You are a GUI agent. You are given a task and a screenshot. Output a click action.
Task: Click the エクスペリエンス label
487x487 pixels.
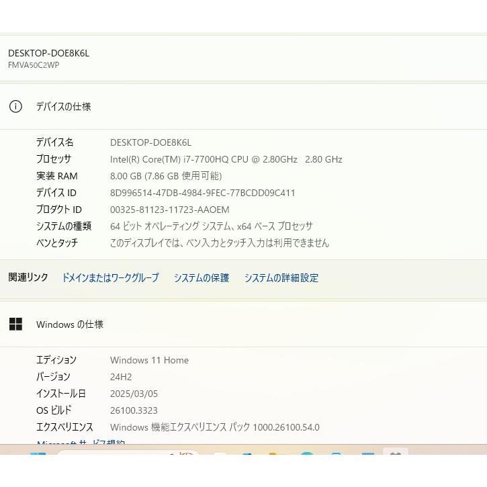(x=64, y=427)
